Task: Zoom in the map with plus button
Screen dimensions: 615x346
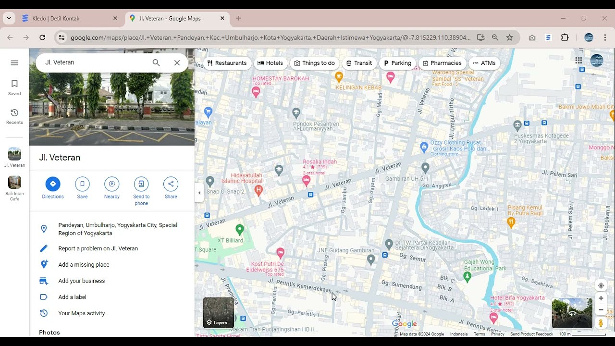Action: click(601, 298)
